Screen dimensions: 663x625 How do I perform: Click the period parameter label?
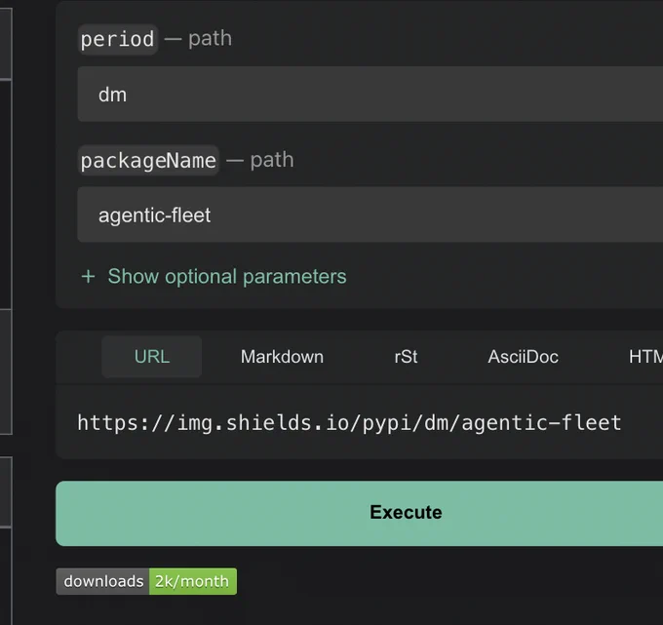tap(118, 39)
